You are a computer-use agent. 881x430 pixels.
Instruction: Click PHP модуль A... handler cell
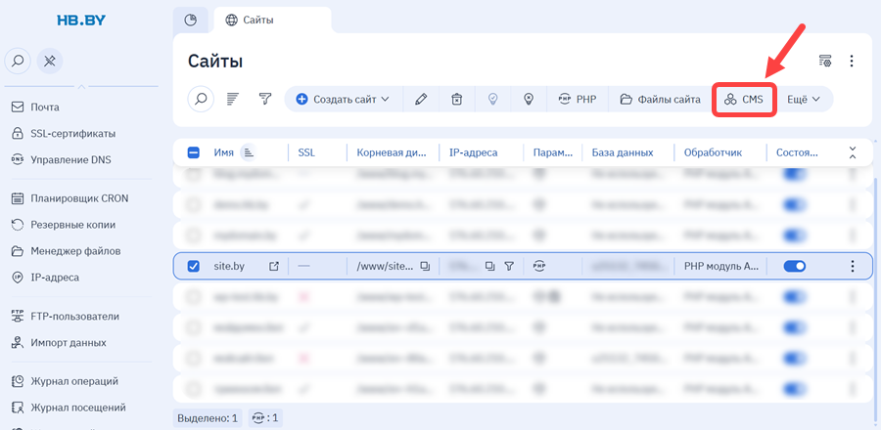pos(721,266)
